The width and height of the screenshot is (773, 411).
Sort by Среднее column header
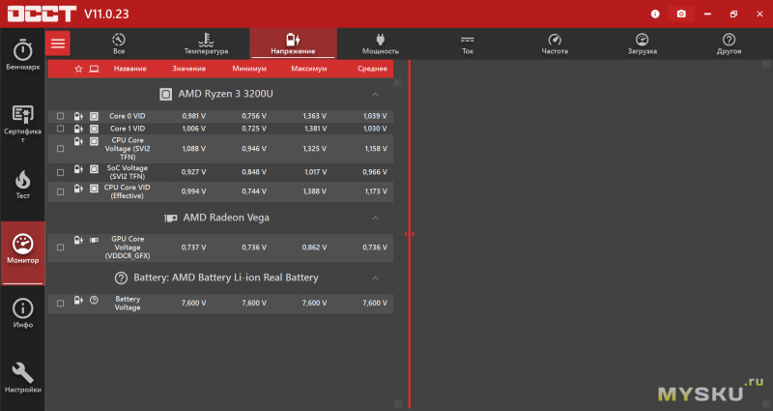click(372, 69)
